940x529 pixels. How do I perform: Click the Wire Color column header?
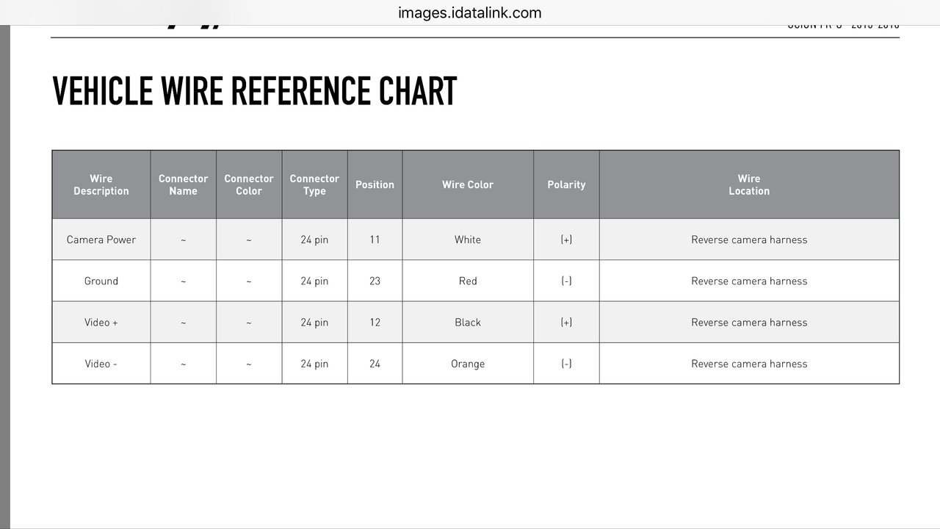pos(468,184)
